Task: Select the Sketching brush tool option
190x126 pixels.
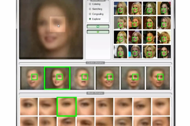Action: [90, 9]
